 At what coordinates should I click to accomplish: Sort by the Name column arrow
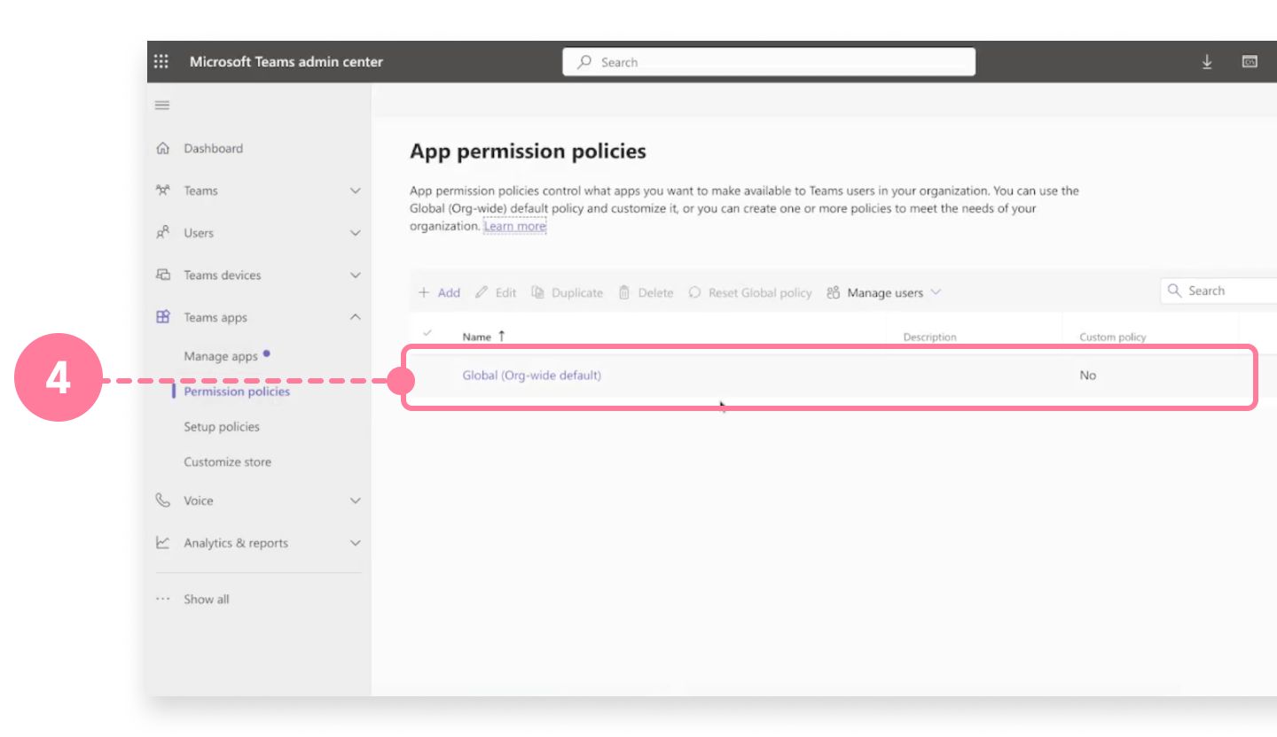tap(501, 336)
